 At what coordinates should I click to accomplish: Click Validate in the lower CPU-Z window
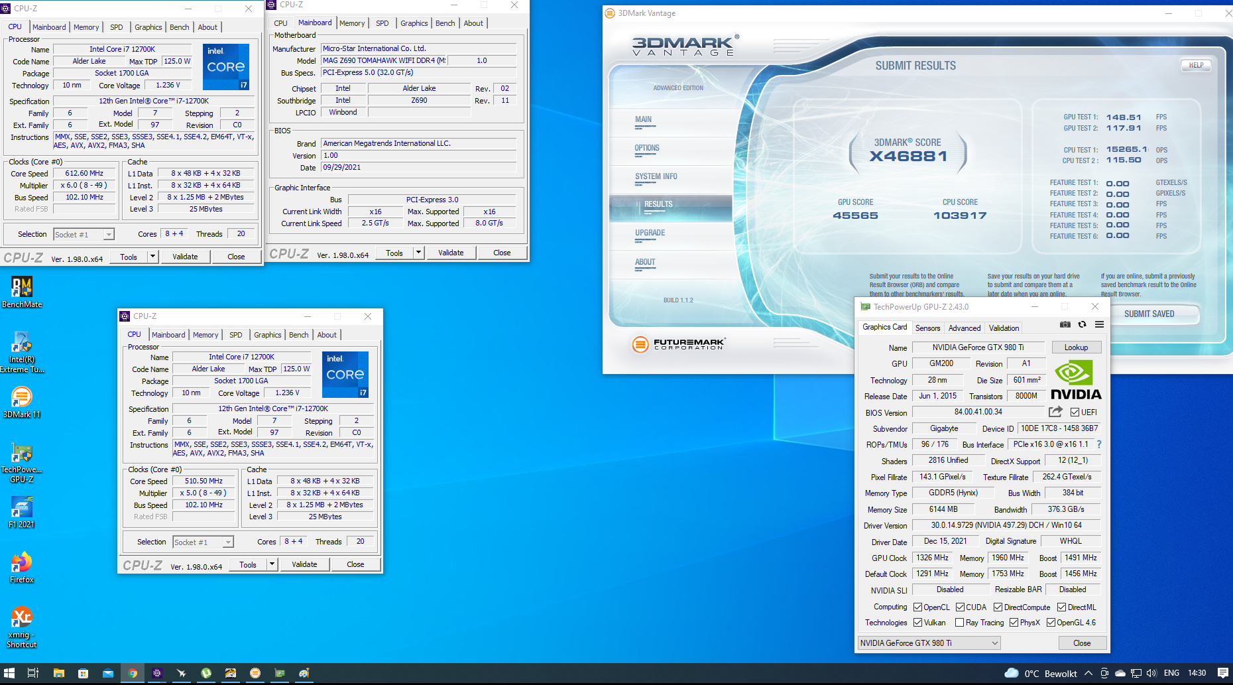[x=304, y=564]
